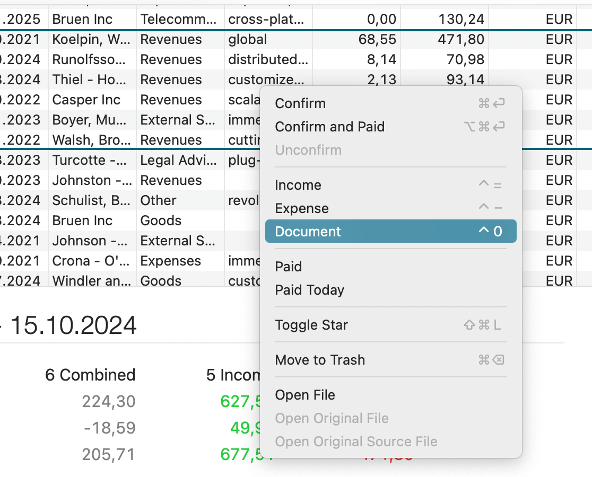The image size is (592, 477).
Task: Click the Casper Inc contact cell
Action: click(x=86, y=100)
